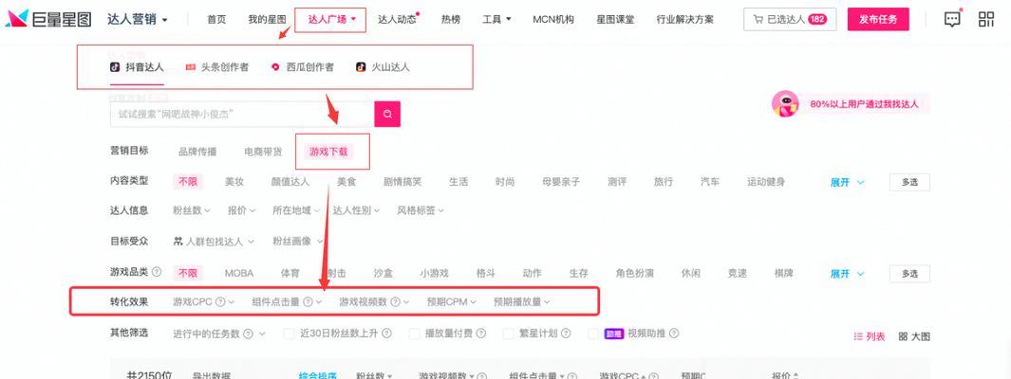Click the 发布任务 button
The width and height of the screenshot is (1011, 379).
click(x=878, y=19)
